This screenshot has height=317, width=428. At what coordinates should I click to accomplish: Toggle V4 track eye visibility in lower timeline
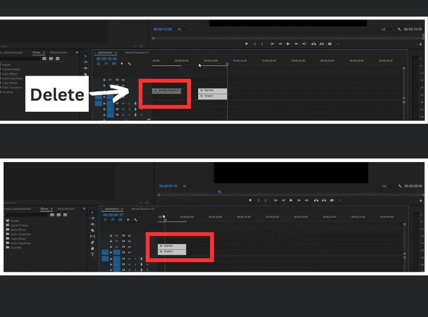(x=129, y=235)
